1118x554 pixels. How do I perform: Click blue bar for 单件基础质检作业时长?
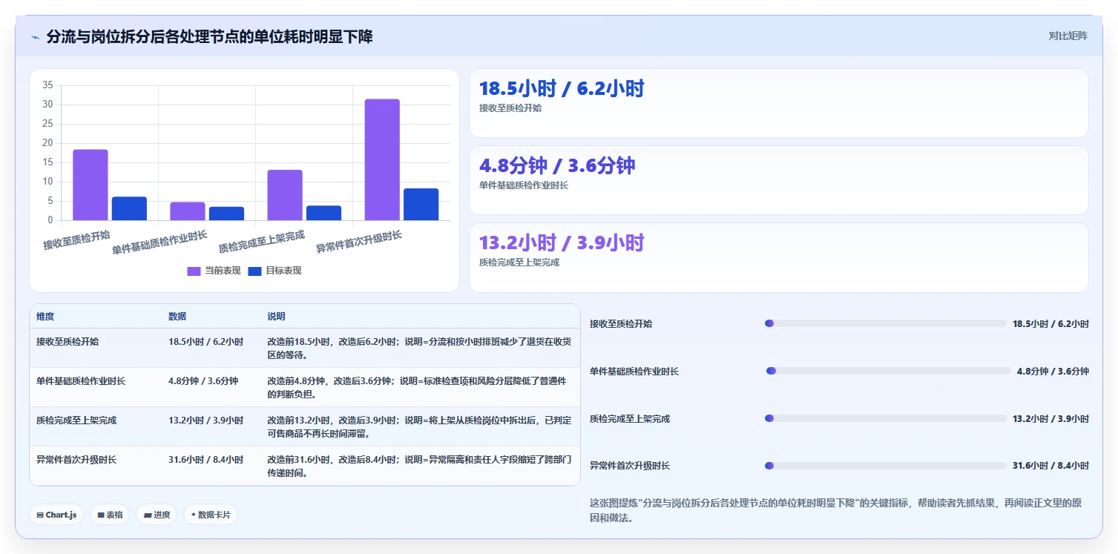tap(226, 214)
